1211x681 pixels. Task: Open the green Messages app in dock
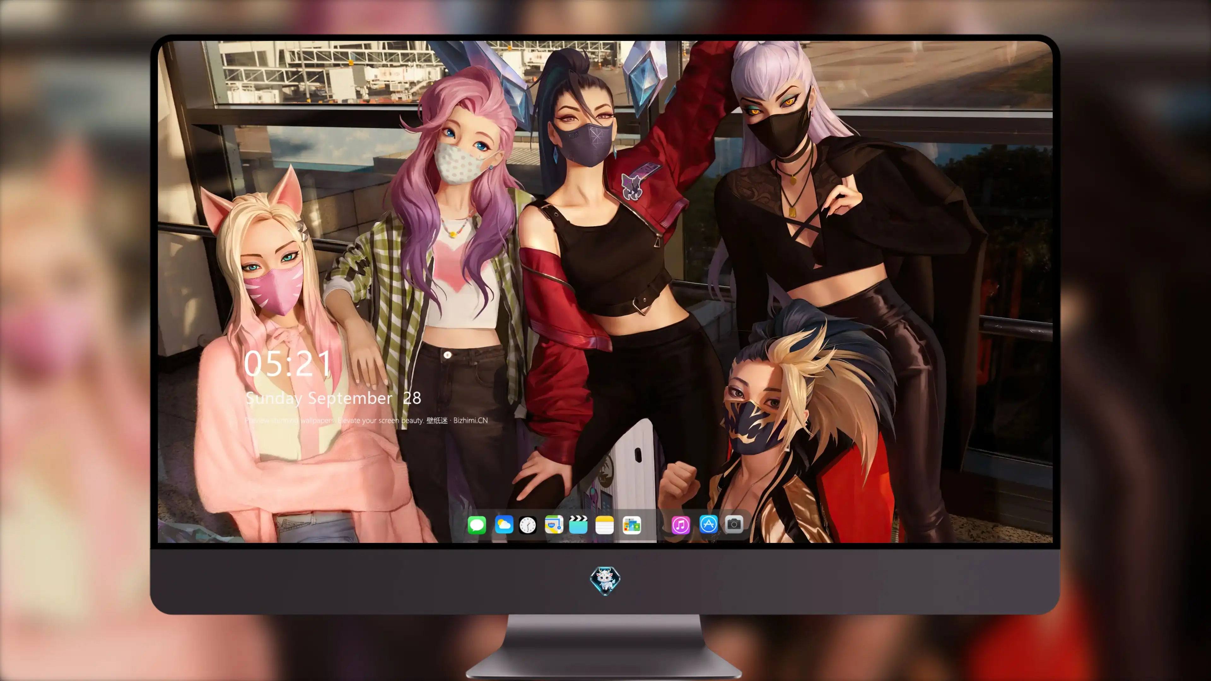(x=477, y=525)
